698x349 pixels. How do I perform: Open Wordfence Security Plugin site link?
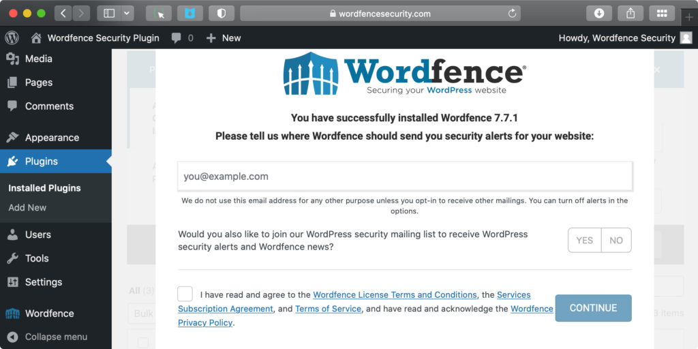coord(104,38)
